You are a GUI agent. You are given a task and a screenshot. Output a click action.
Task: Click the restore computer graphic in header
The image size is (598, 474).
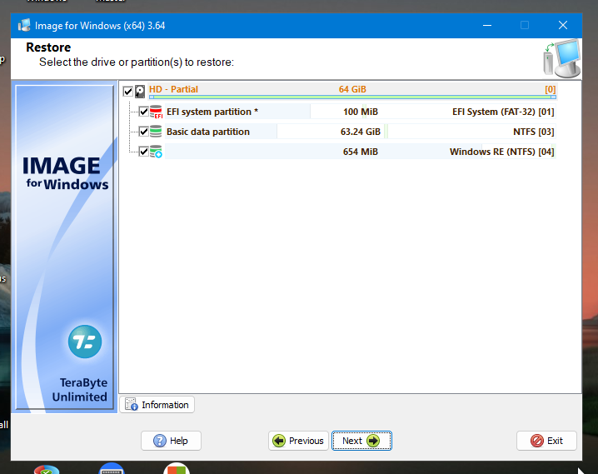point(561,58)
